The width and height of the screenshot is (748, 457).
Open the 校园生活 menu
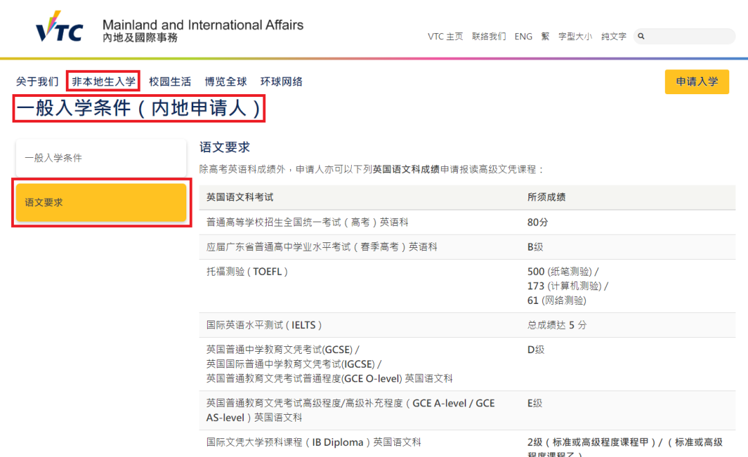[170, 82]
